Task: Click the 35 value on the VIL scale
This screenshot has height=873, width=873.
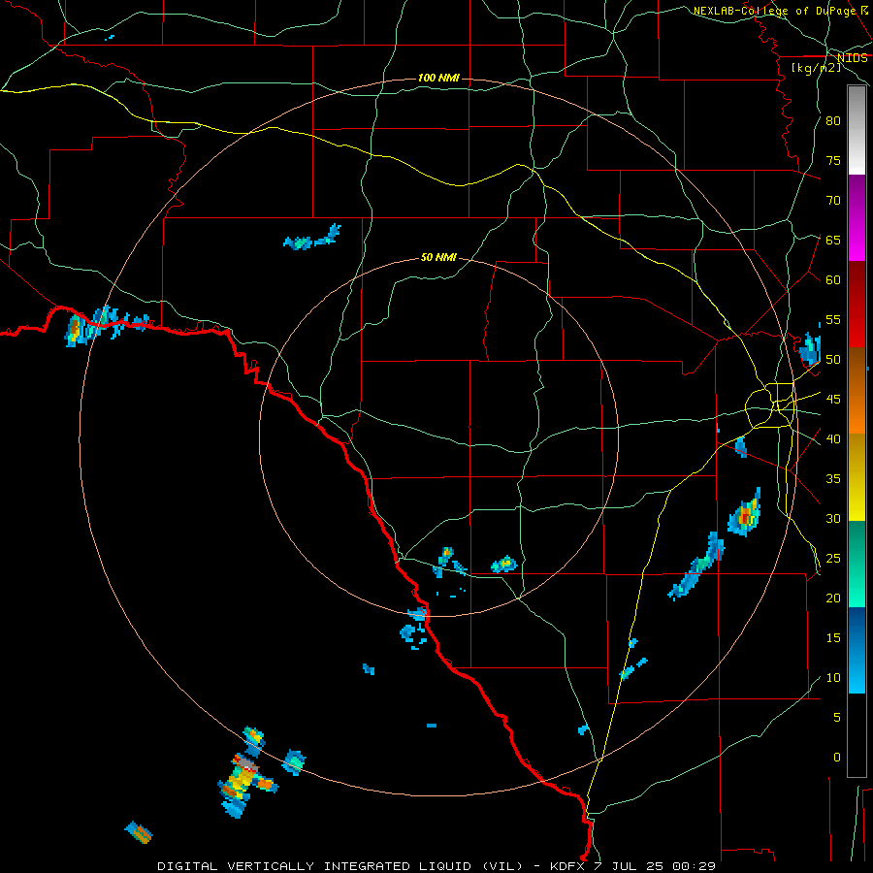Action: [x=833, y=479]
